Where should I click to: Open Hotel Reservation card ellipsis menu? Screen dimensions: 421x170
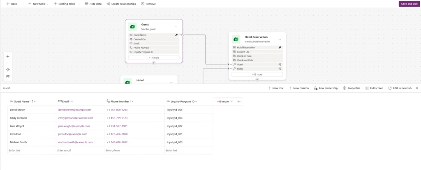point(280,39)
